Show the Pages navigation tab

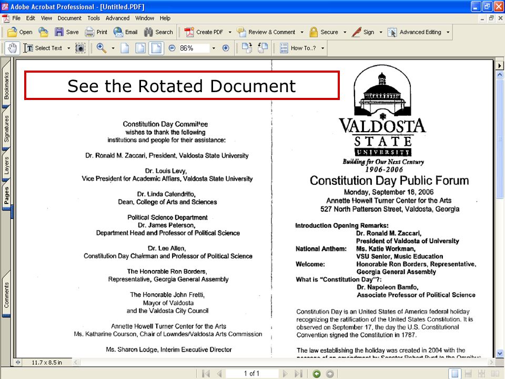pyautogui.click(x=6, y=195)
